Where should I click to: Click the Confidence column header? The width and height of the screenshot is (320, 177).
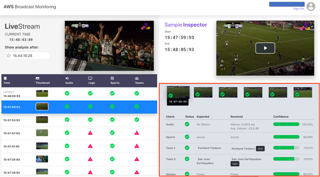pos(281,117)
